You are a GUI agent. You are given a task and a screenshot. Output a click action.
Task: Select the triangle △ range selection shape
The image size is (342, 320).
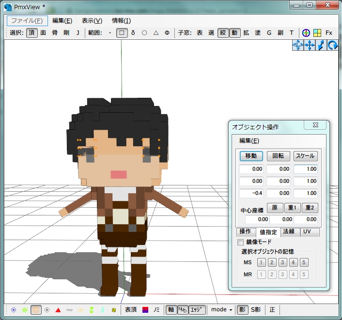[155, 33]
